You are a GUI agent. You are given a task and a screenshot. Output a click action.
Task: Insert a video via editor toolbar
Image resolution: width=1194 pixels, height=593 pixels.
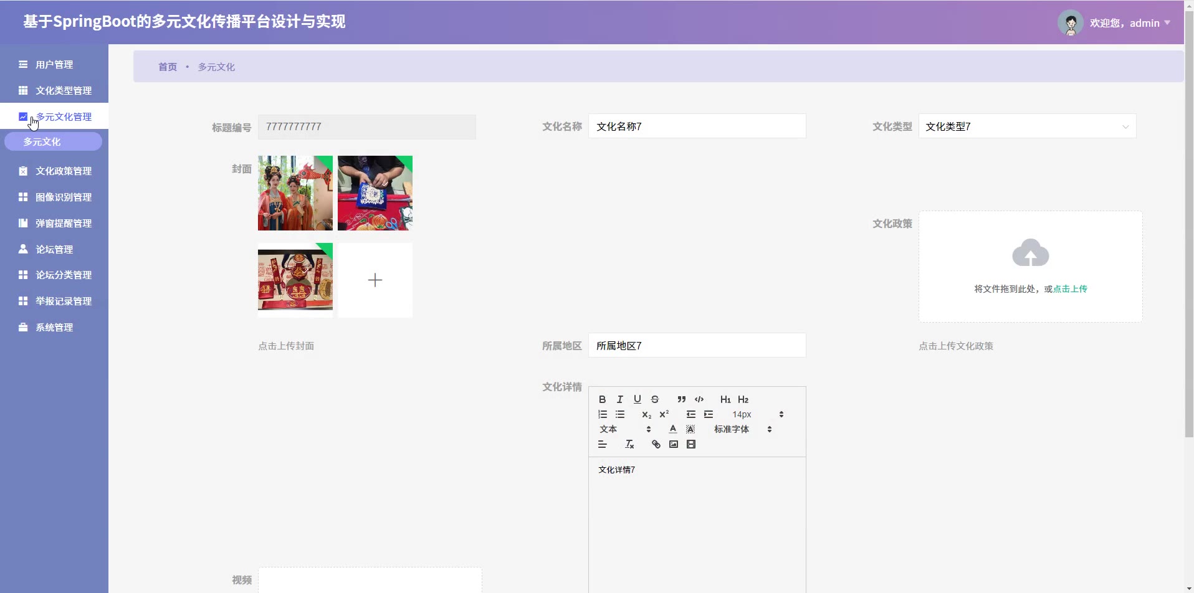click(691, 444)
